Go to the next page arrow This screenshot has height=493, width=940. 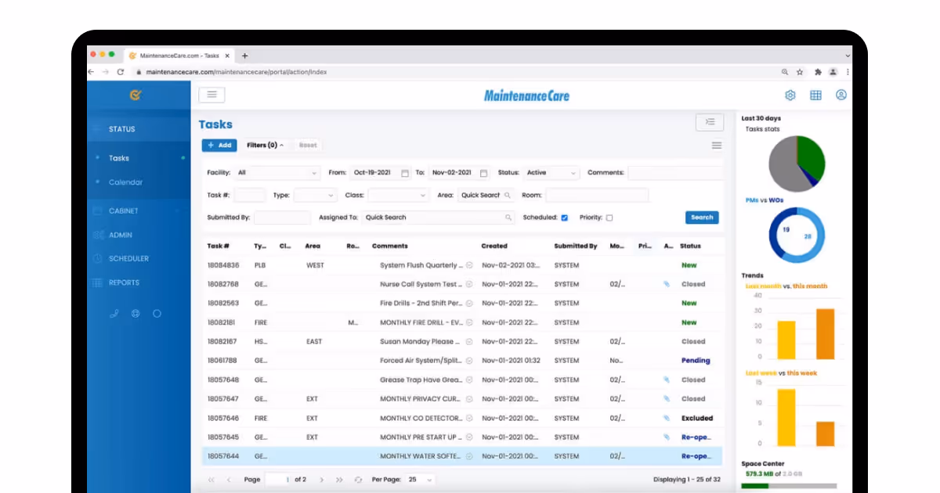(x=322, y=480)
